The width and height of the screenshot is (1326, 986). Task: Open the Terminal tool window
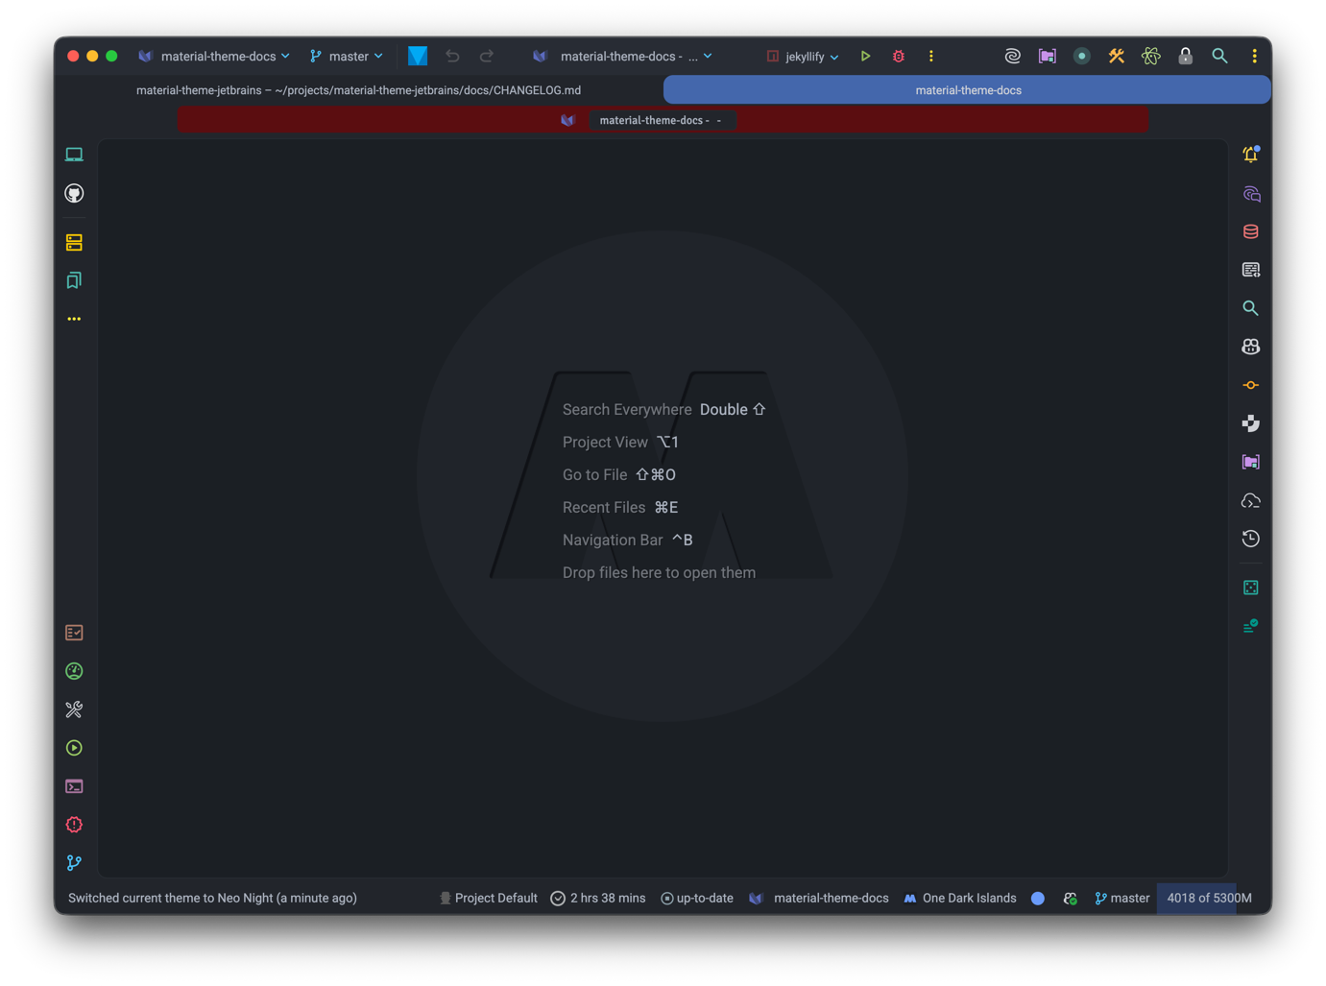point(74,786)
